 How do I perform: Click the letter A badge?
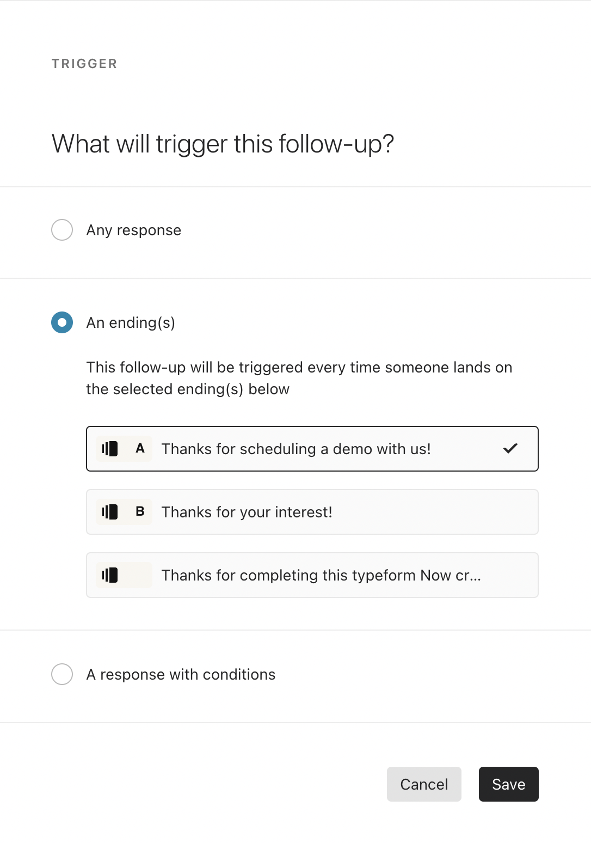[x=140, y=449]
